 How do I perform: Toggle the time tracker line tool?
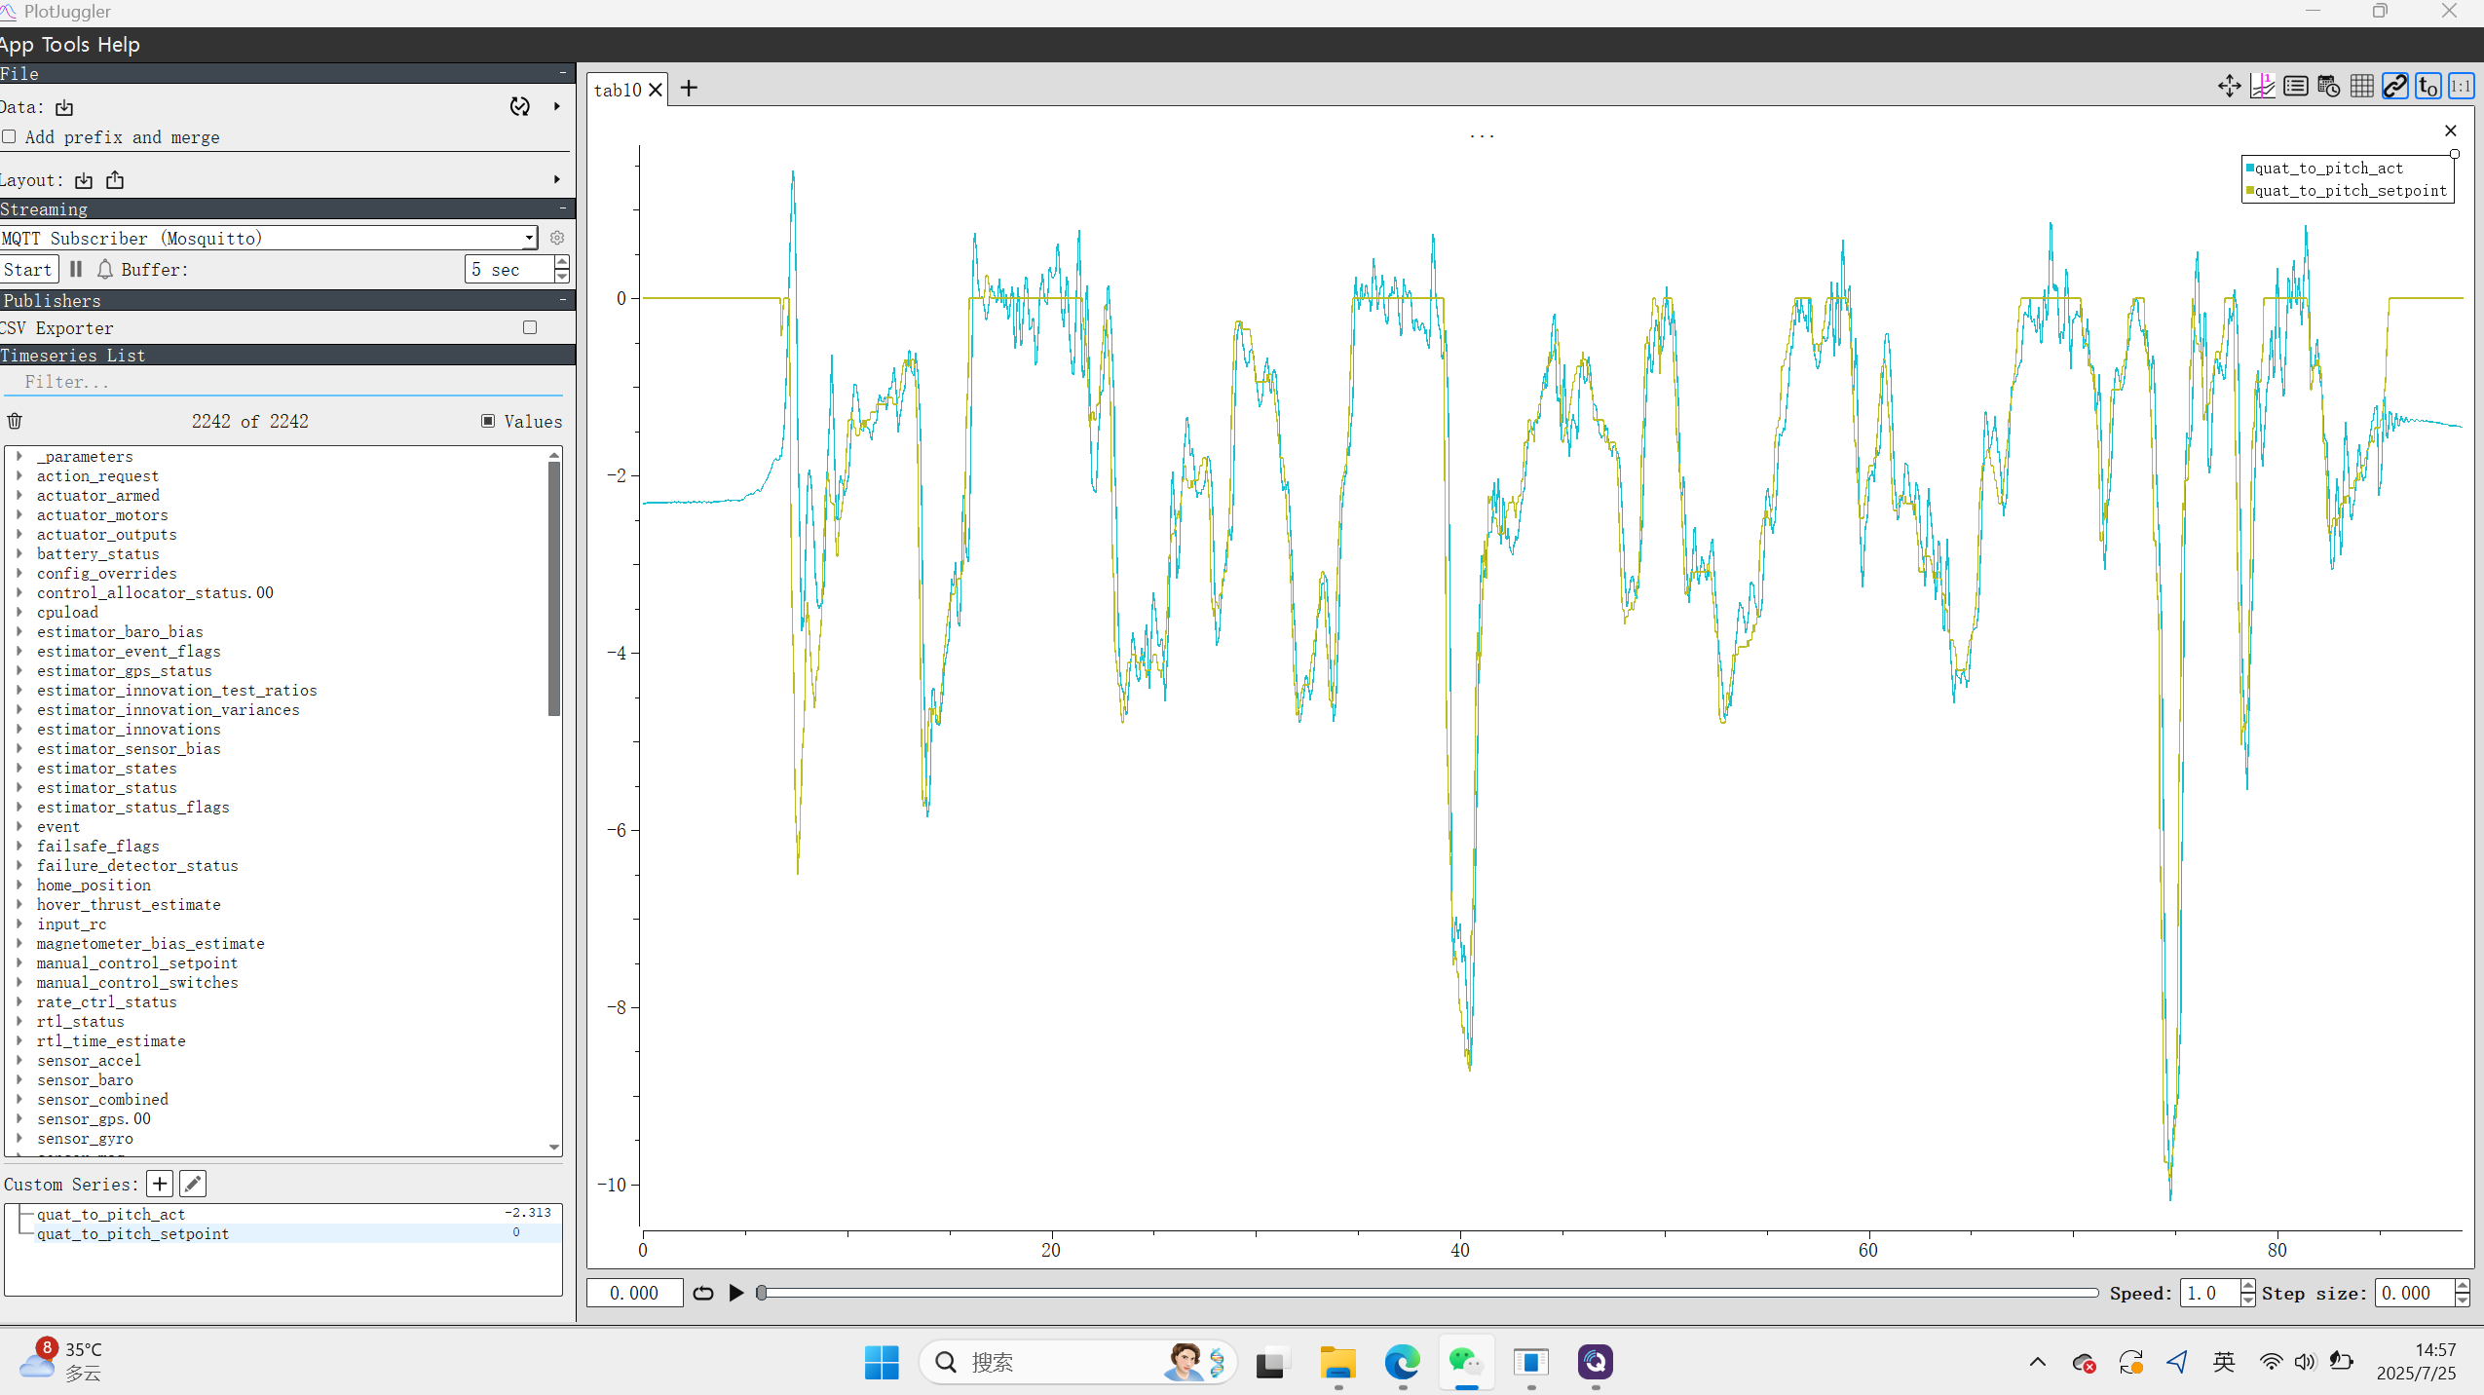[x=2262, y=87]
